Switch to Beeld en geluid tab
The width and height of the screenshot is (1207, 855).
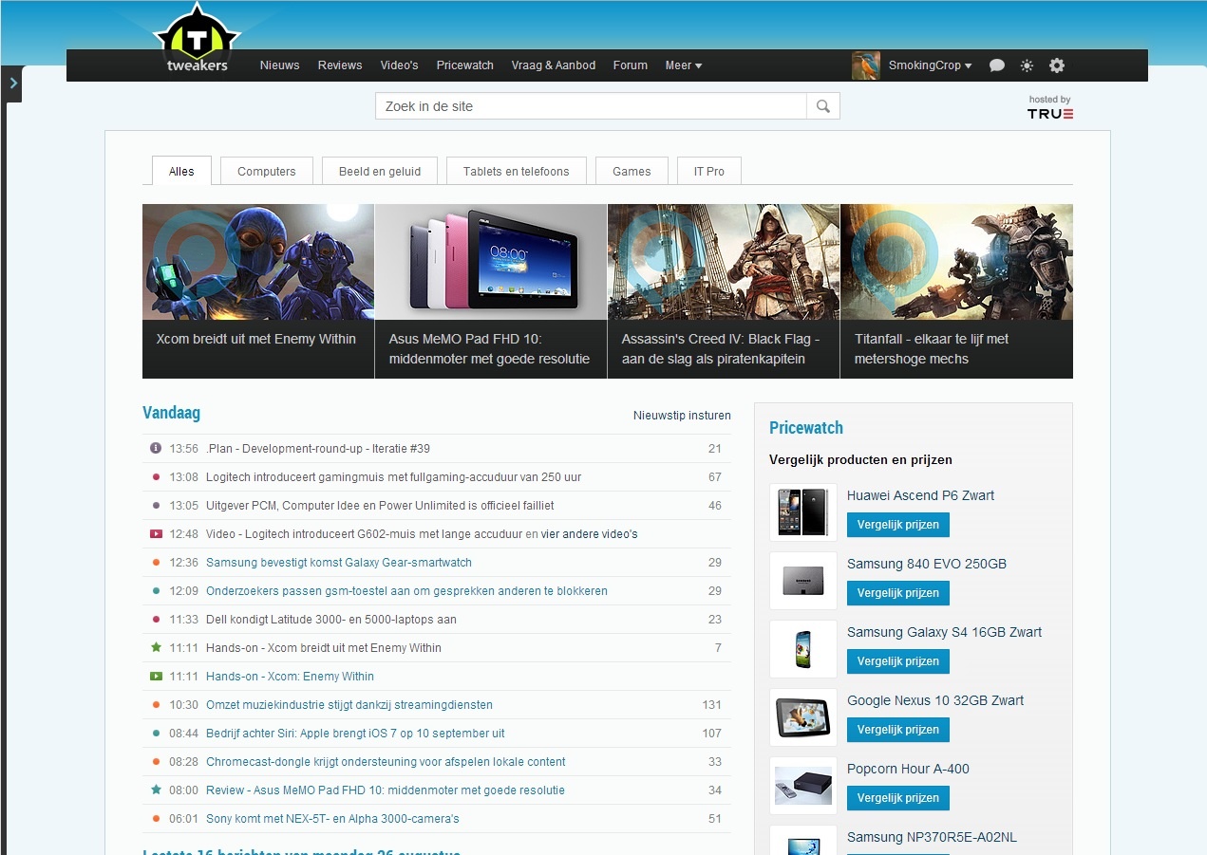(x=380, y=171)
